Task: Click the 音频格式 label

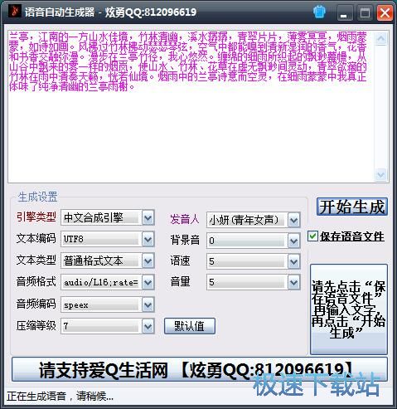Action: tap(36, 281)
